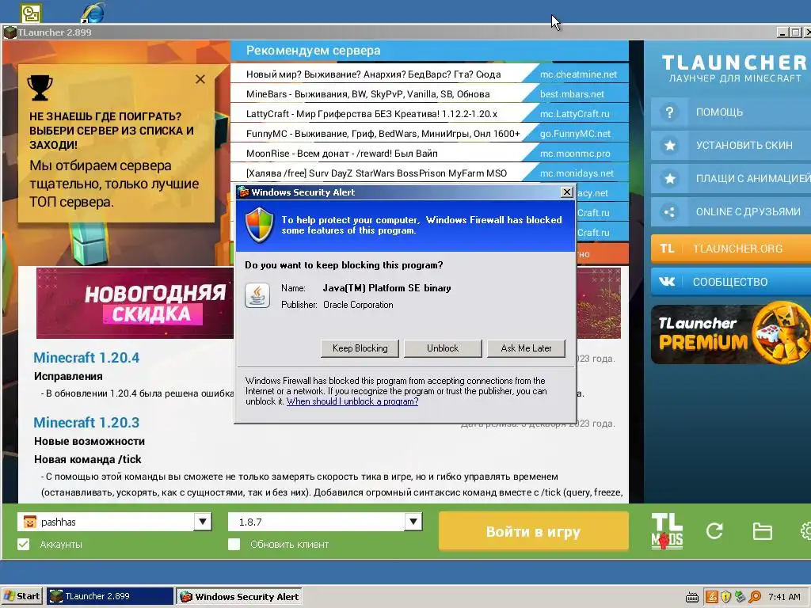Click Keep Blocking in the Security Alert
Screen dimensions: 811x608
coord(360,348)
